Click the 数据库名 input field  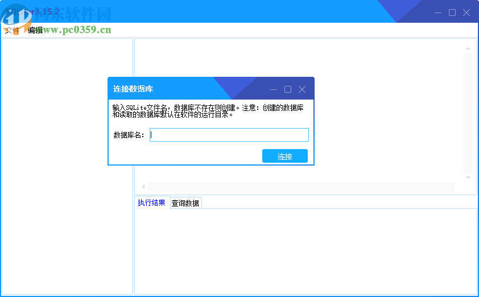pos(229,135)
